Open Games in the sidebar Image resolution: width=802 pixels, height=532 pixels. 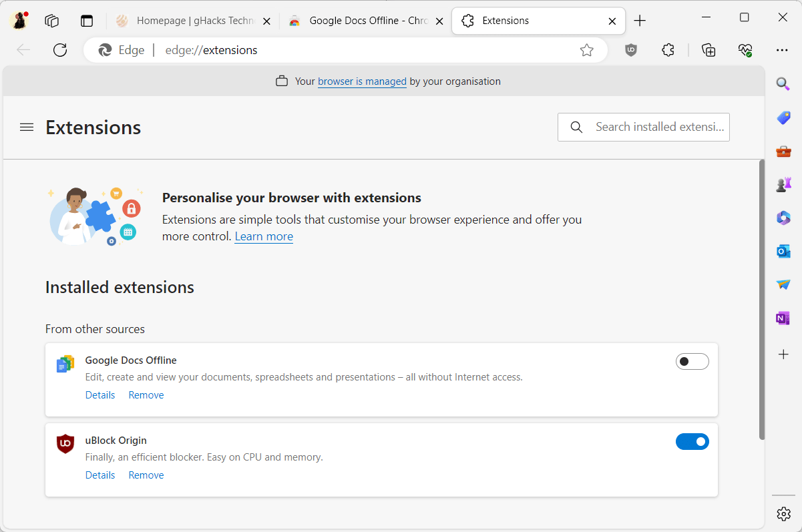click(x=783, y=184)
